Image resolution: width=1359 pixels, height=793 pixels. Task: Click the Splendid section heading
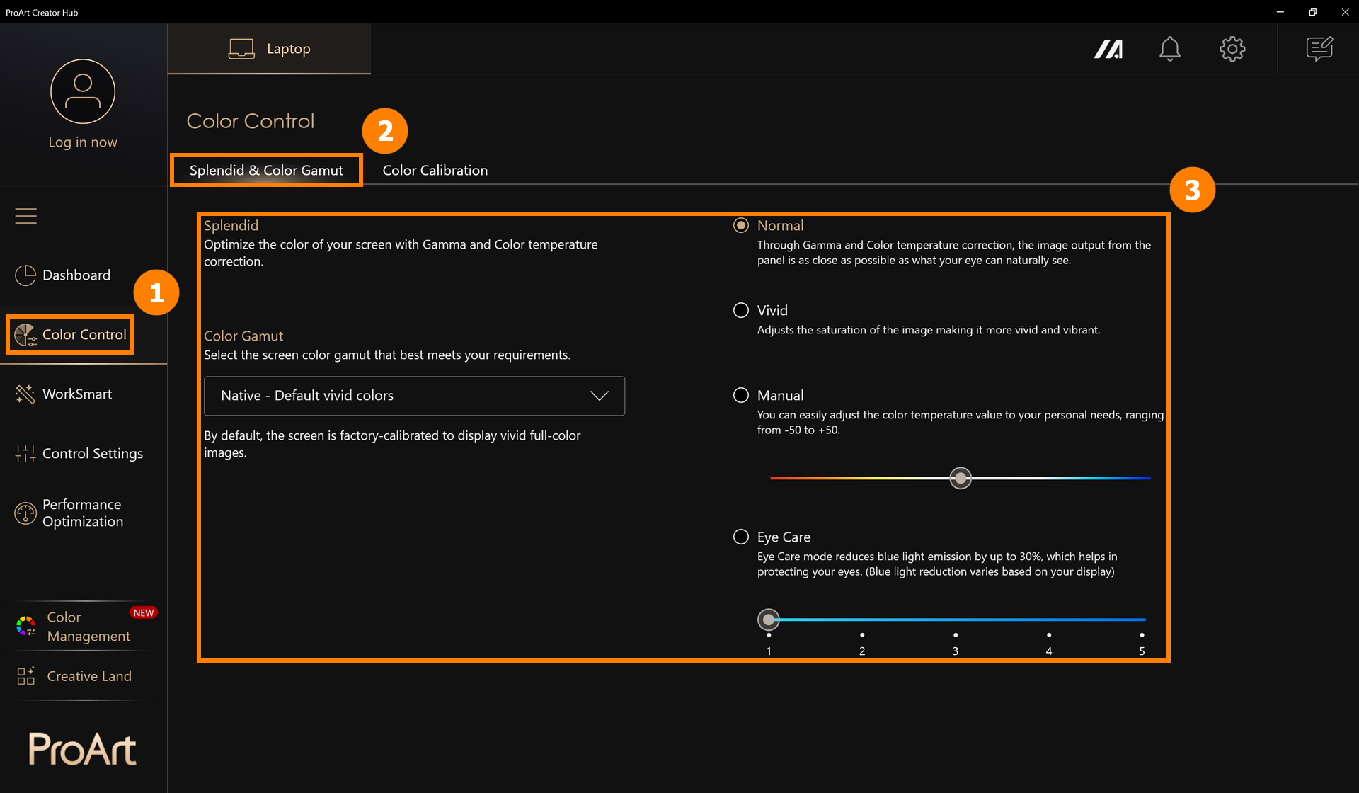point(231,225)
